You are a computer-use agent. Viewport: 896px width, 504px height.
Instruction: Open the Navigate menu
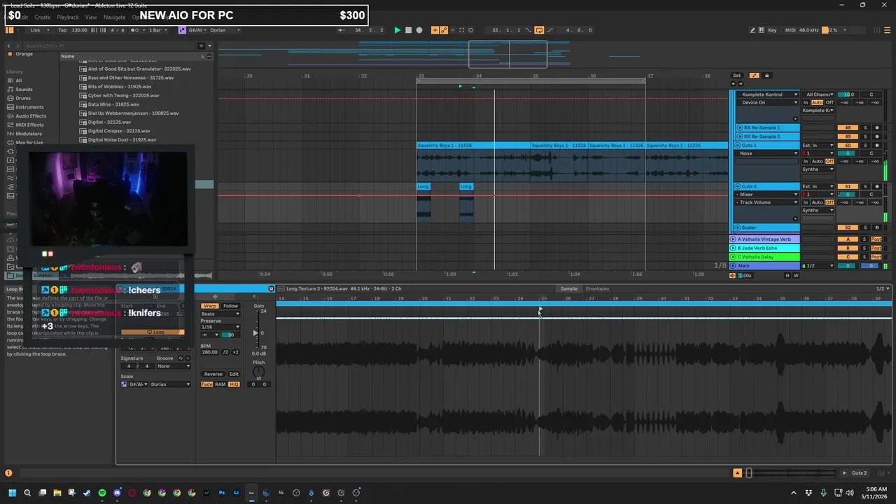coord(114,17)
